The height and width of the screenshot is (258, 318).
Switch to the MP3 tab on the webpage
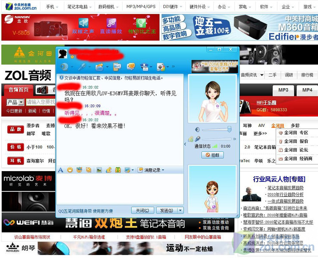pos(283,90)
